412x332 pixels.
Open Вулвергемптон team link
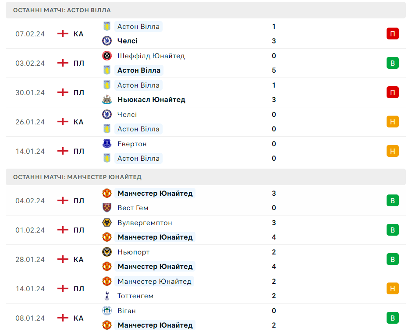point(145,223)
